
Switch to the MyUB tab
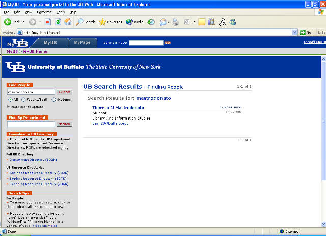coord(50,43)
